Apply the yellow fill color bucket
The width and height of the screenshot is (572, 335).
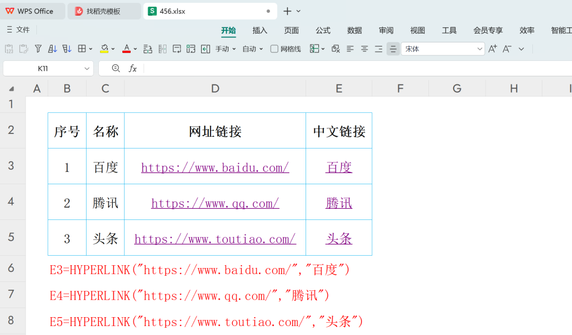tap(104, 49)
